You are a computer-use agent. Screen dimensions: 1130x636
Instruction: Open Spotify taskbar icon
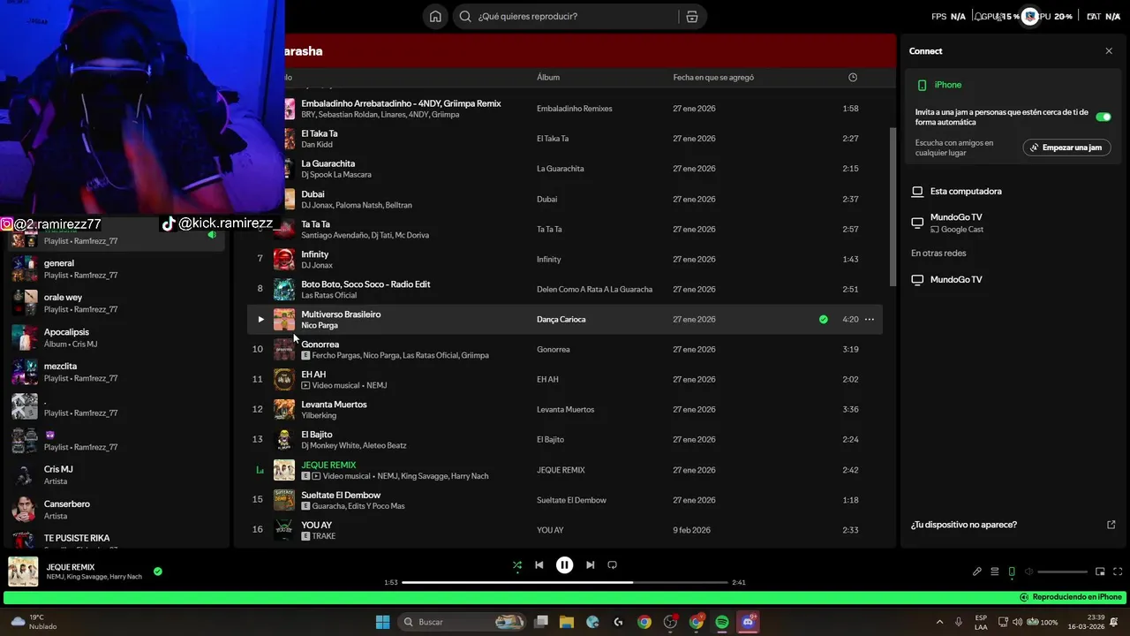[722, 622]
